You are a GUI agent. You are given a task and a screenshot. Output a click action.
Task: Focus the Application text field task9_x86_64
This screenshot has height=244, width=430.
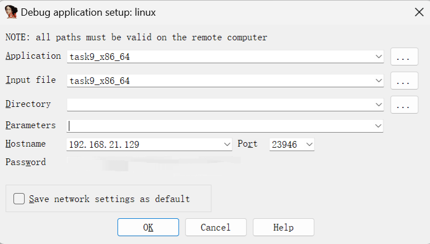pos(218,57)
